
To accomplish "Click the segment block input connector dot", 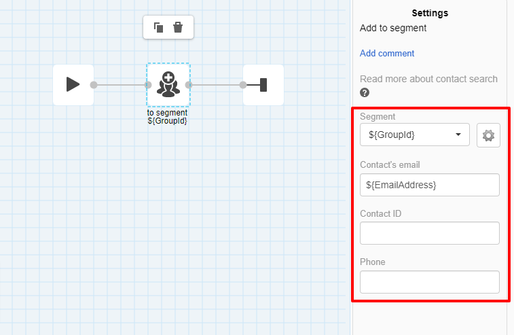I will click(148, 85).
